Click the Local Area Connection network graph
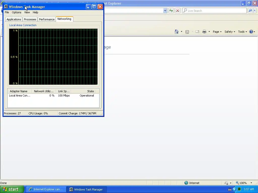Image resolution: width=258 pixels, height=193 pixels. coord(53,57)
